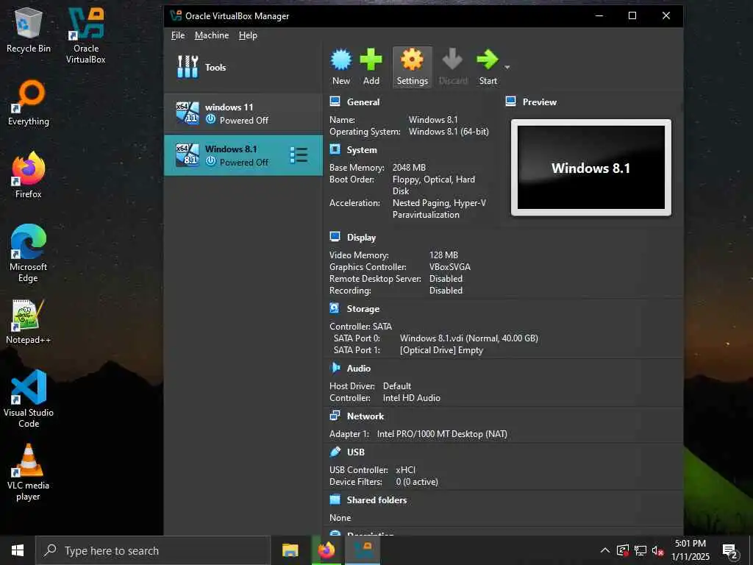Open the System settings heading link
The height and width of the screenshot is (565, 753).
(x=362, y=150)
